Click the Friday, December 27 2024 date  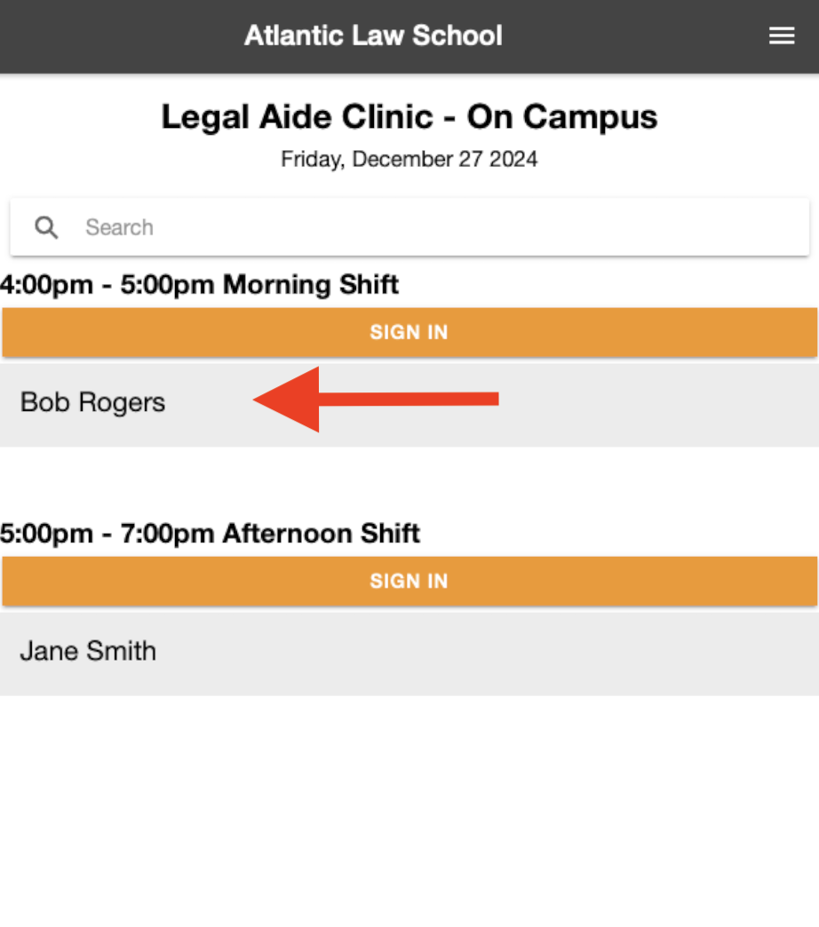(x=409, y=159)
